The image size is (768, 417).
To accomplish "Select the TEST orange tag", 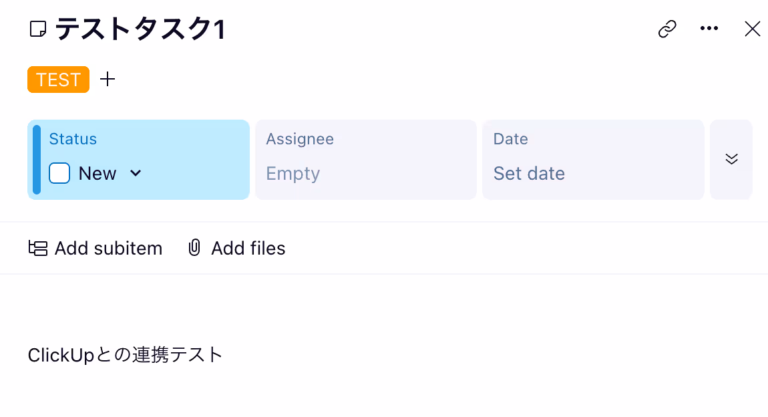I will (x=58, y=80).
